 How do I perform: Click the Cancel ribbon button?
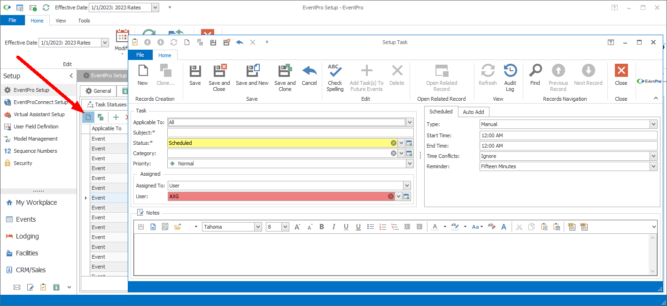[309, 75]
